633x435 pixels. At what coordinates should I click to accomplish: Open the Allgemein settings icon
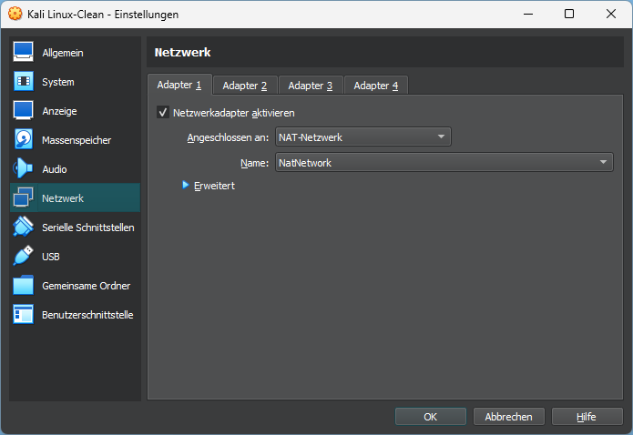click(x=24, y=53)
